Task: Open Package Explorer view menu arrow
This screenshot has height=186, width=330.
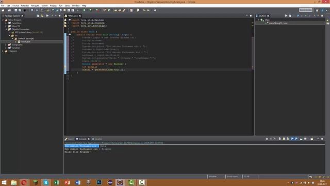Action: click(52, 16)
